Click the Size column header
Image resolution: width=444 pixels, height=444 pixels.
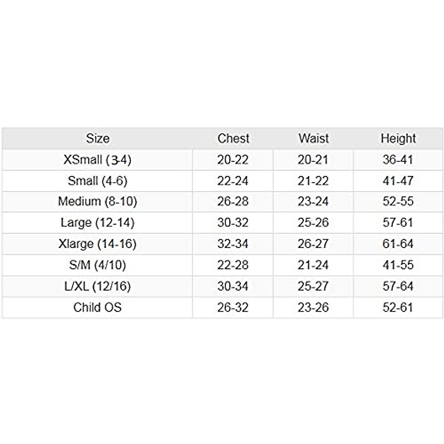(x=98, y=138)
